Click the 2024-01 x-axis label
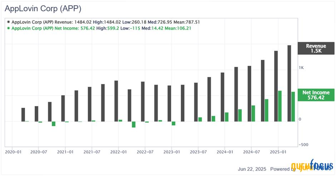 225,152
